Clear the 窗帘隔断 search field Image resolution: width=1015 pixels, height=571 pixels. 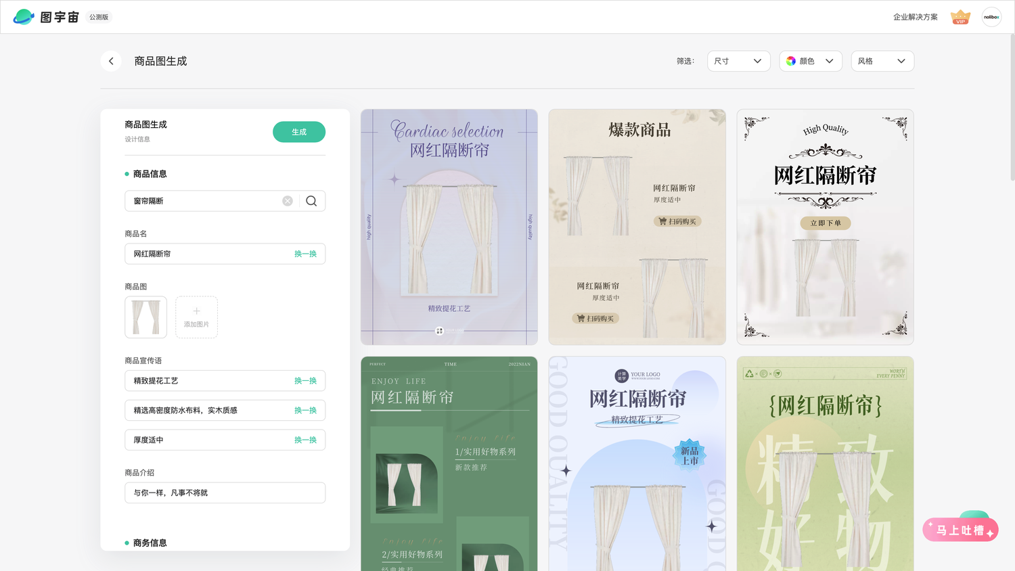coord(288,201)
